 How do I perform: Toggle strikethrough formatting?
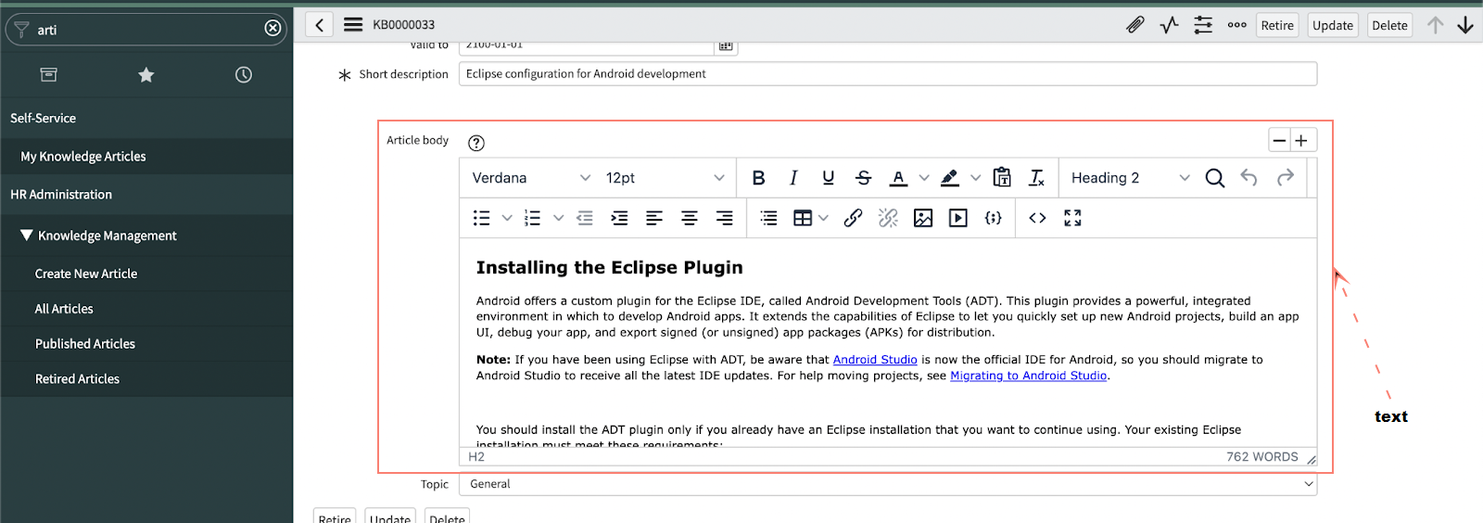(x=863, y=178)
